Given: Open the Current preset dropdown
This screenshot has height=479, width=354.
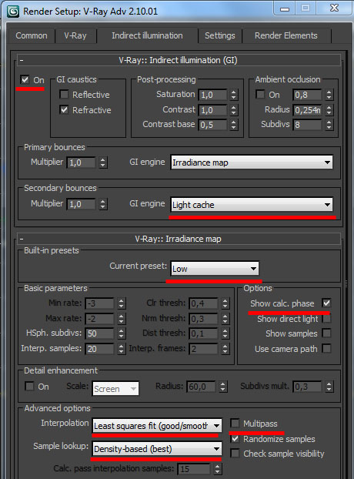Looking at the screenshot, I should coord(215,269).
